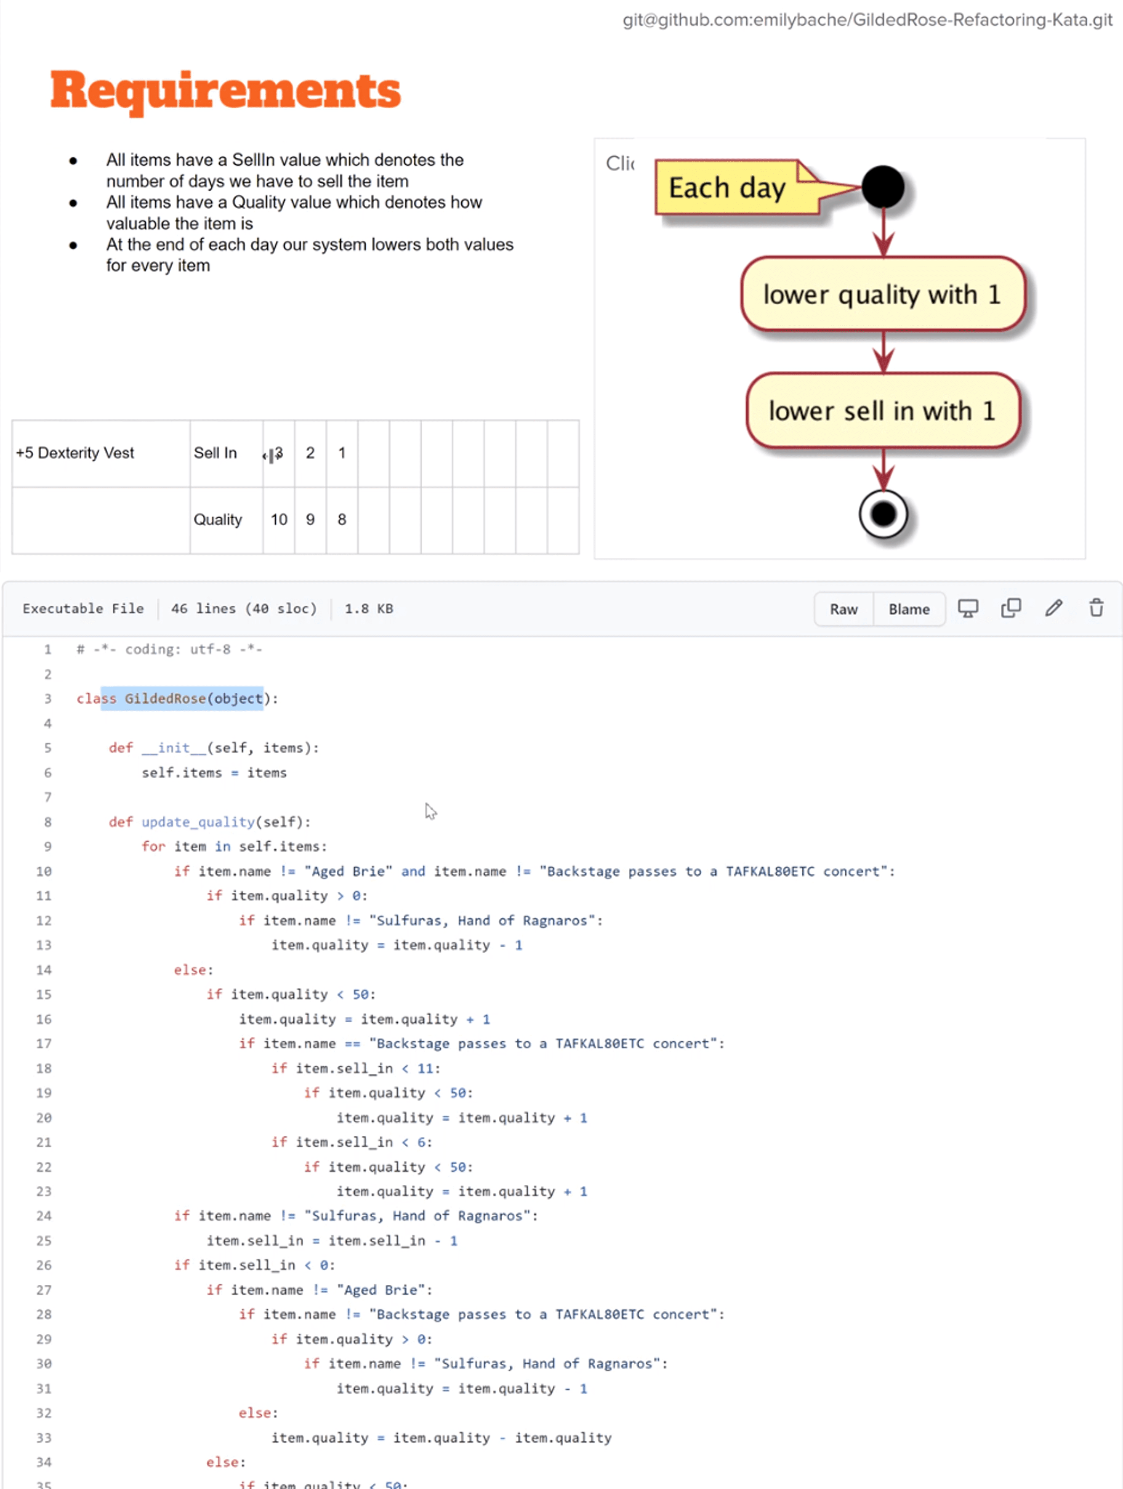Copy raw contents icon
1123x1489 pixels.
(1011, 609)
